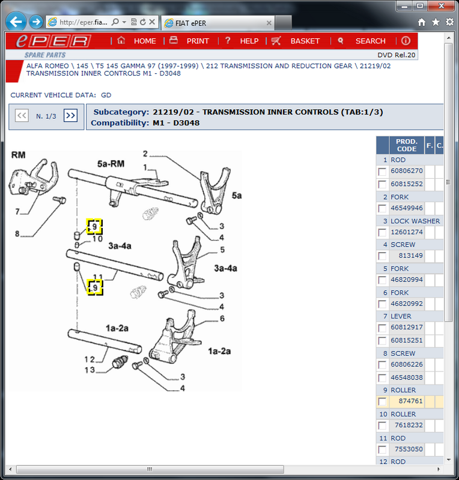
Task: Click the question mark icon next to HELP
Action: (228, 40)
